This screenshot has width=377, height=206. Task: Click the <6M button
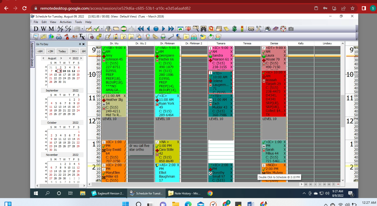[40, 51]
